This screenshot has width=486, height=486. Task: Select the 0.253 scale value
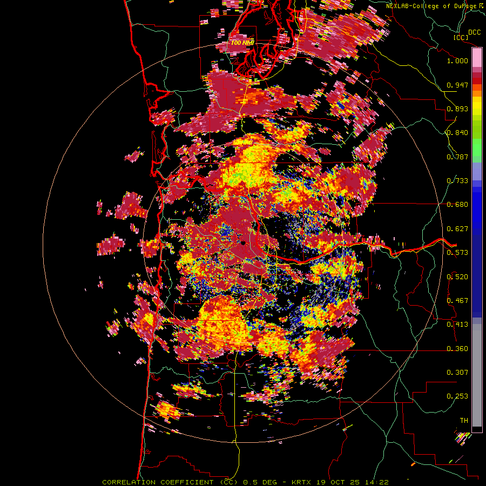coord(457,396)
